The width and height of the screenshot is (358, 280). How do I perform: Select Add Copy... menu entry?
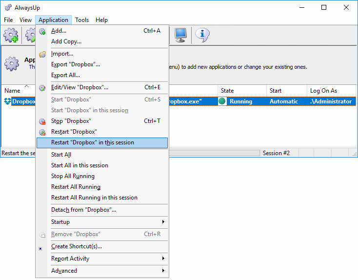pos(102,41)
